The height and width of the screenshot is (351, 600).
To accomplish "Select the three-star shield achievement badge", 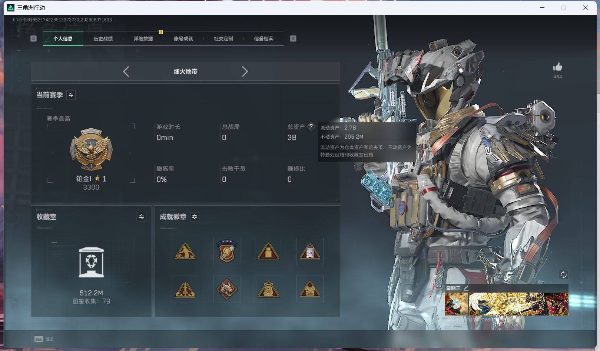I will tap(227, 252).
